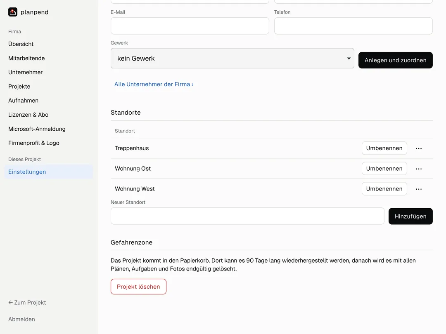Focus the Telefon input field
Screen dimensions: 446x334
click(x=353, y=26)
